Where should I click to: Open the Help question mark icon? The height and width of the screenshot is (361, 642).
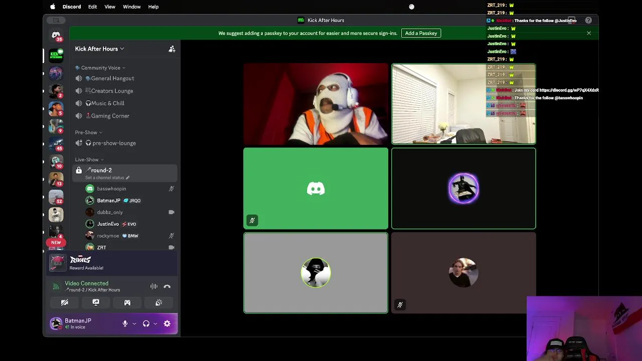588,21
